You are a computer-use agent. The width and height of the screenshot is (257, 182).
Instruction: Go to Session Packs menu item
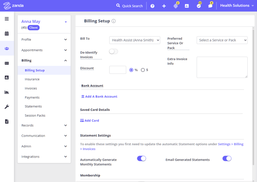(x=35, y=115)
